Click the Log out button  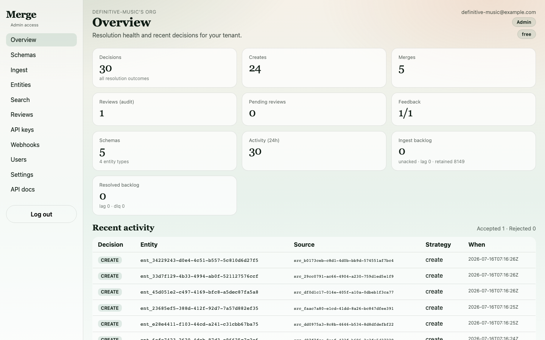(41, 214)
